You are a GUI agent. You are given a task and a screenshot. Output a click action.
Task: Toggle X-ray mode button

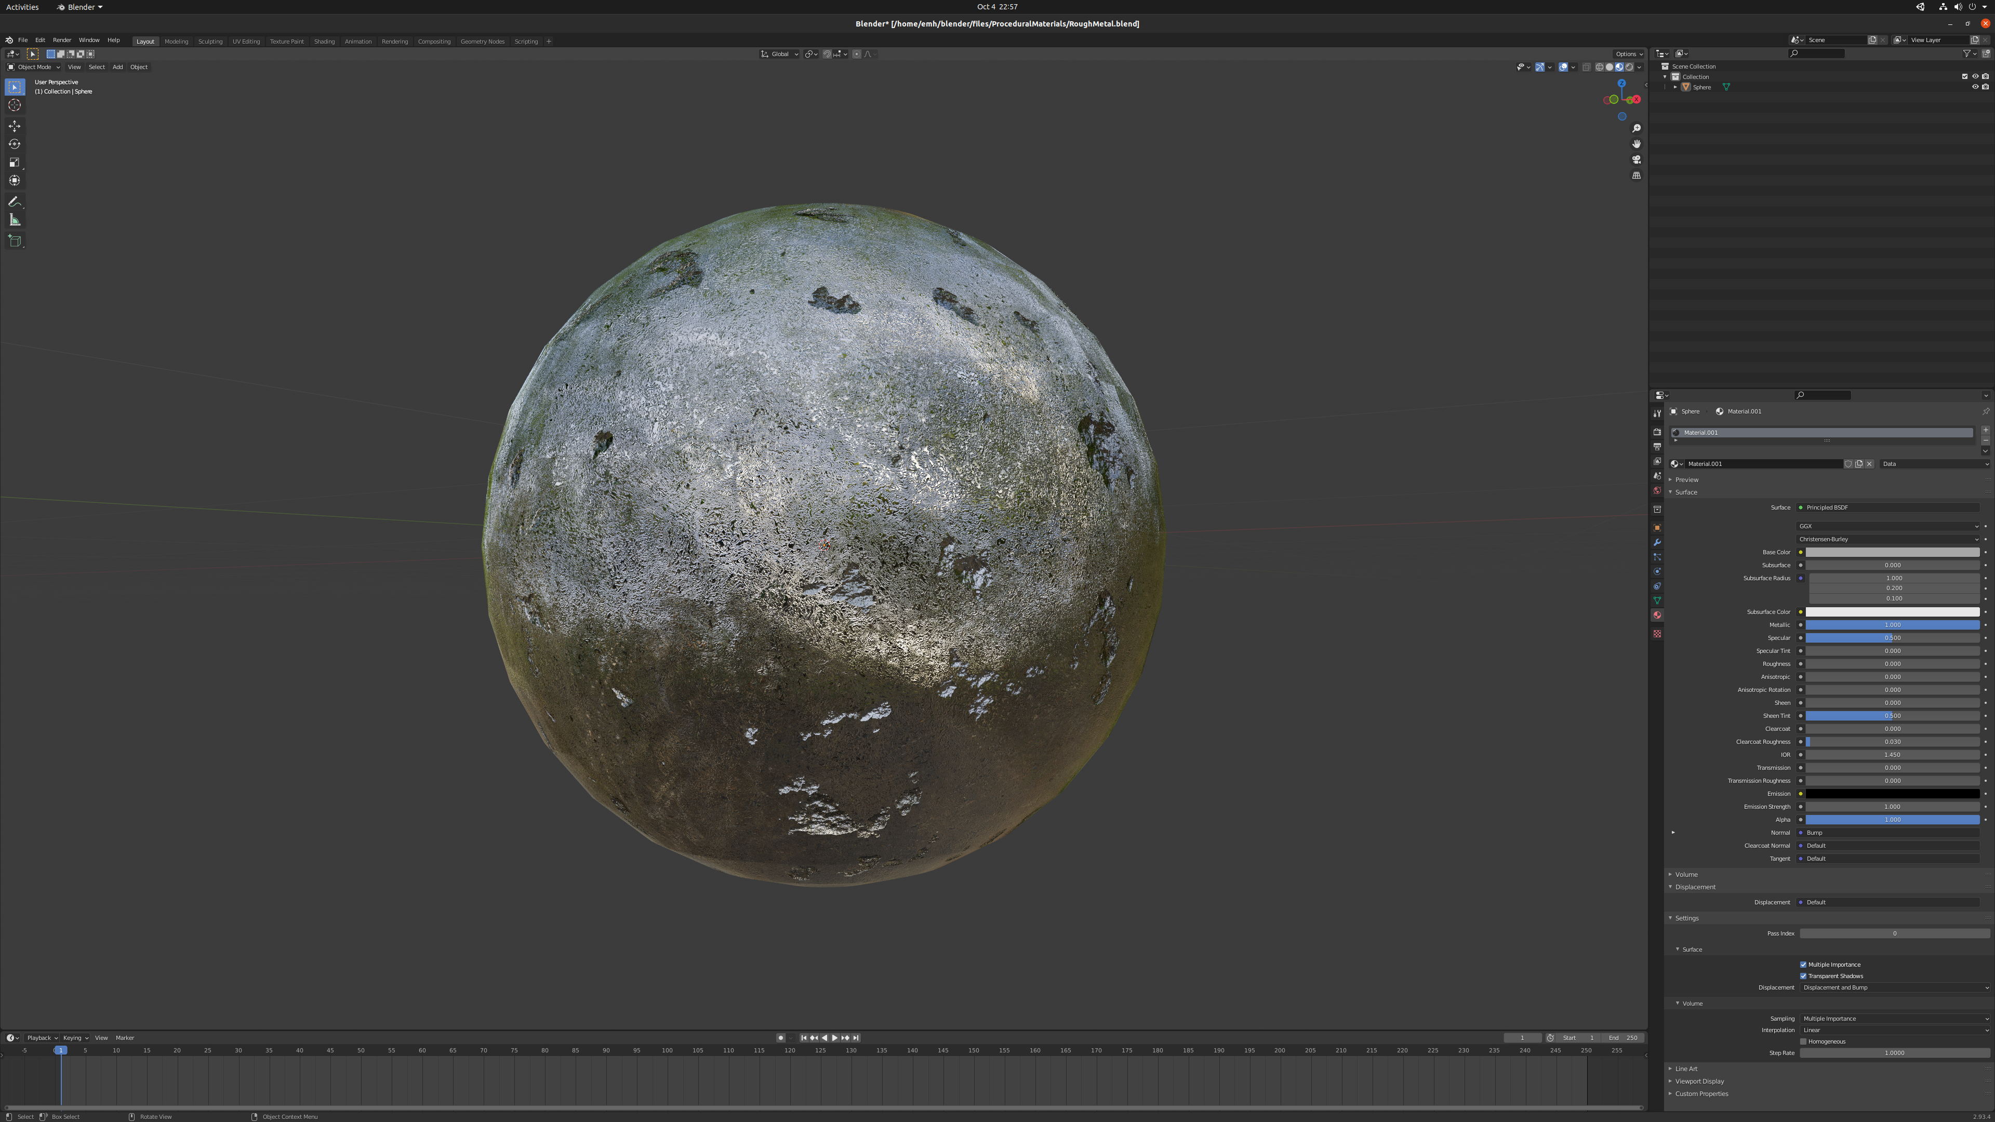[x=1586, y=68]
